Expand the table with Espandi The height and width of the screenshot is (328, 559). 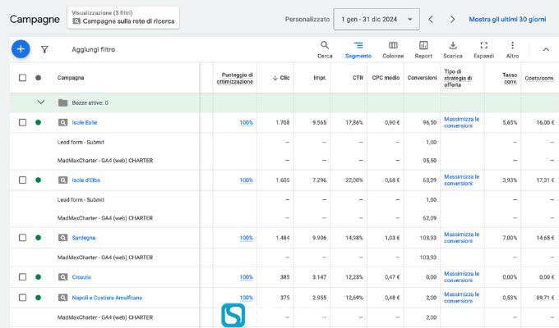(x=483, y=49)
